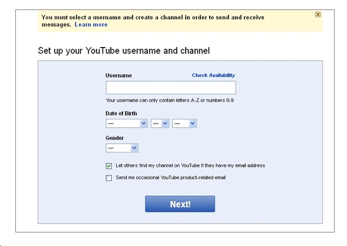Click the arrow on the Gender combo box
This screenshot has width=347, height=246.
pyautogui.click(x=134, y=148)
